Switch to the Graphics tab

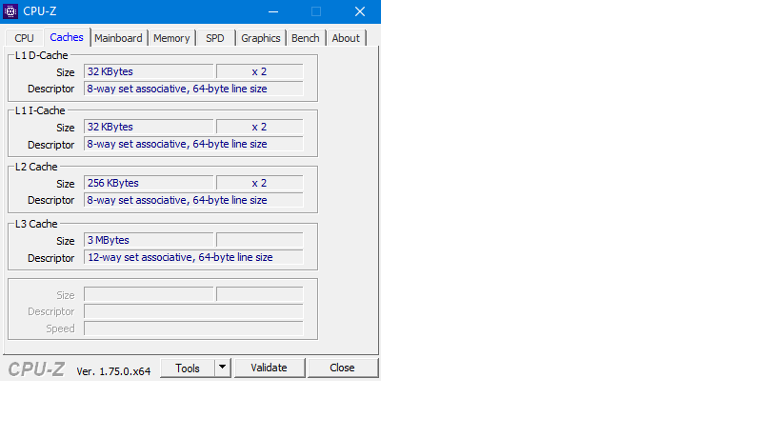(261, 38)
